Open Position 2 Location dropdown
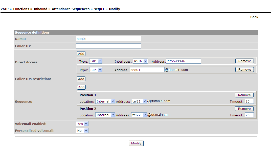Viewport: 271px width, 154px height. (105, 115)
